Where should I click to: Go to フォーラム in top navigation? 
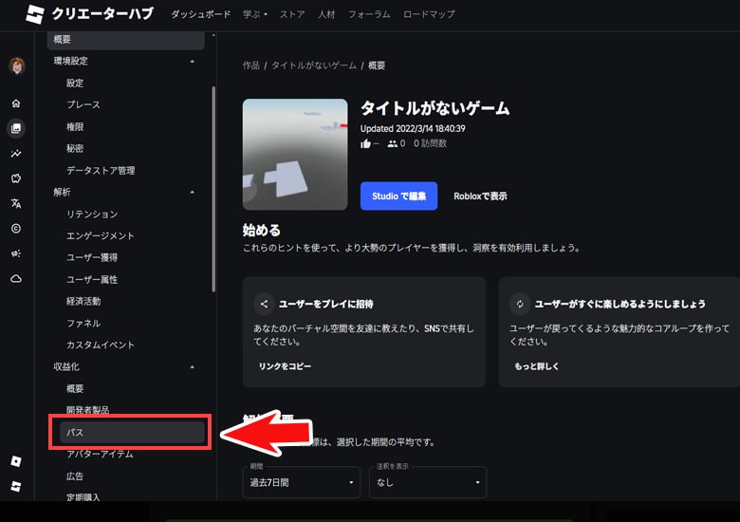(368, 14)
